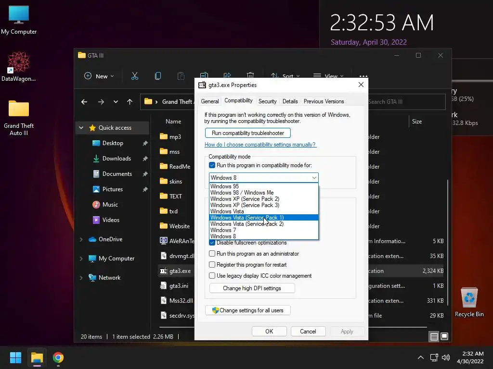The image size is (493, 369).
Task: Check Run this program as an administrator
Action: coord(212,254)
